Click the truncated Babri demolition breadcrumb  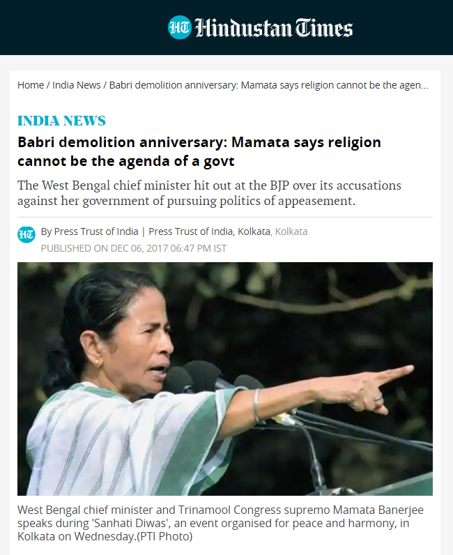click(268, 85)
